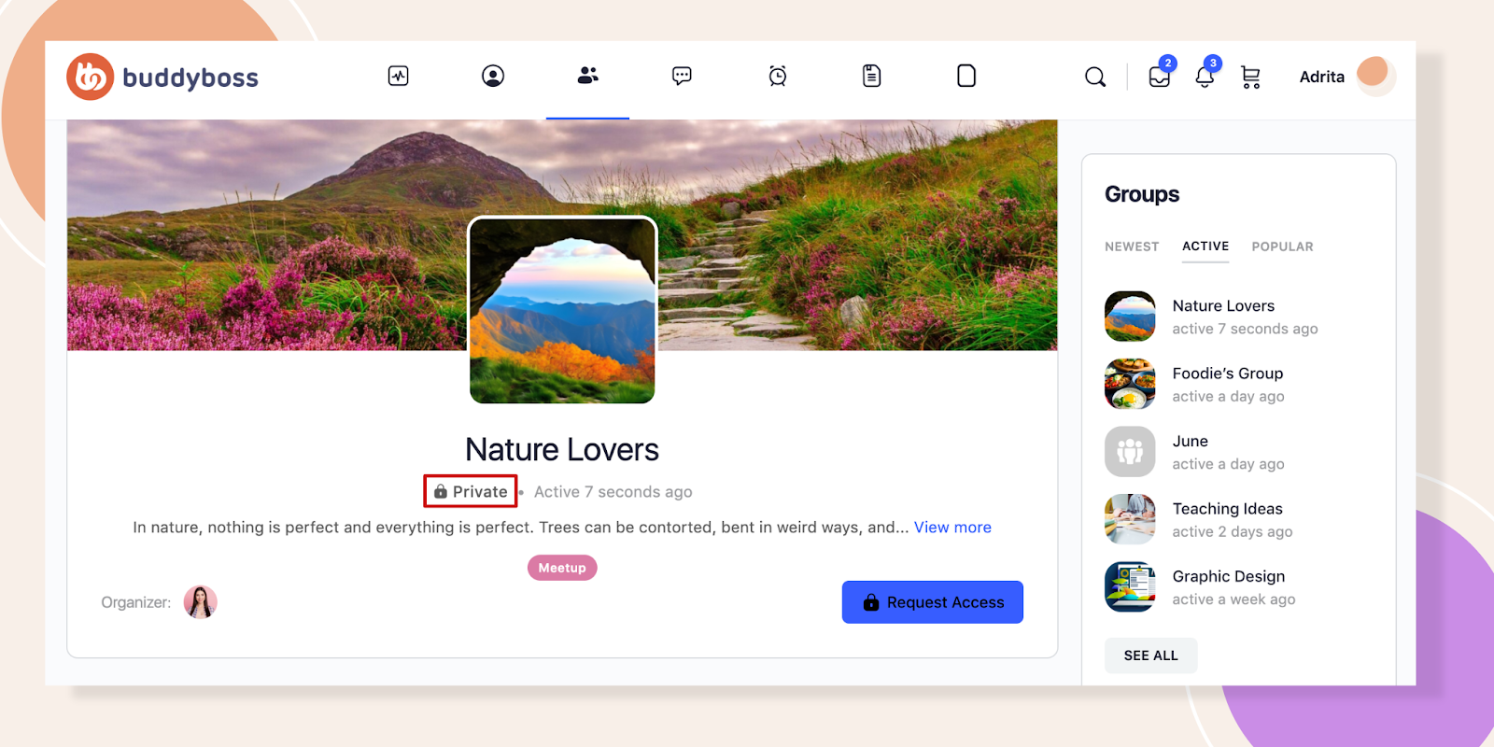Open the blank page icon in navbar
Viewport: 1494px width, 747px height.
[x=966, y=76]
